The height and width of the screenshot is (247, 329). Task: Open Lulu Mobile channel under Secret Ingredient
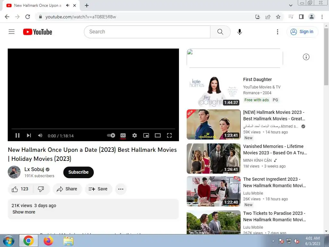coord(253,193)
